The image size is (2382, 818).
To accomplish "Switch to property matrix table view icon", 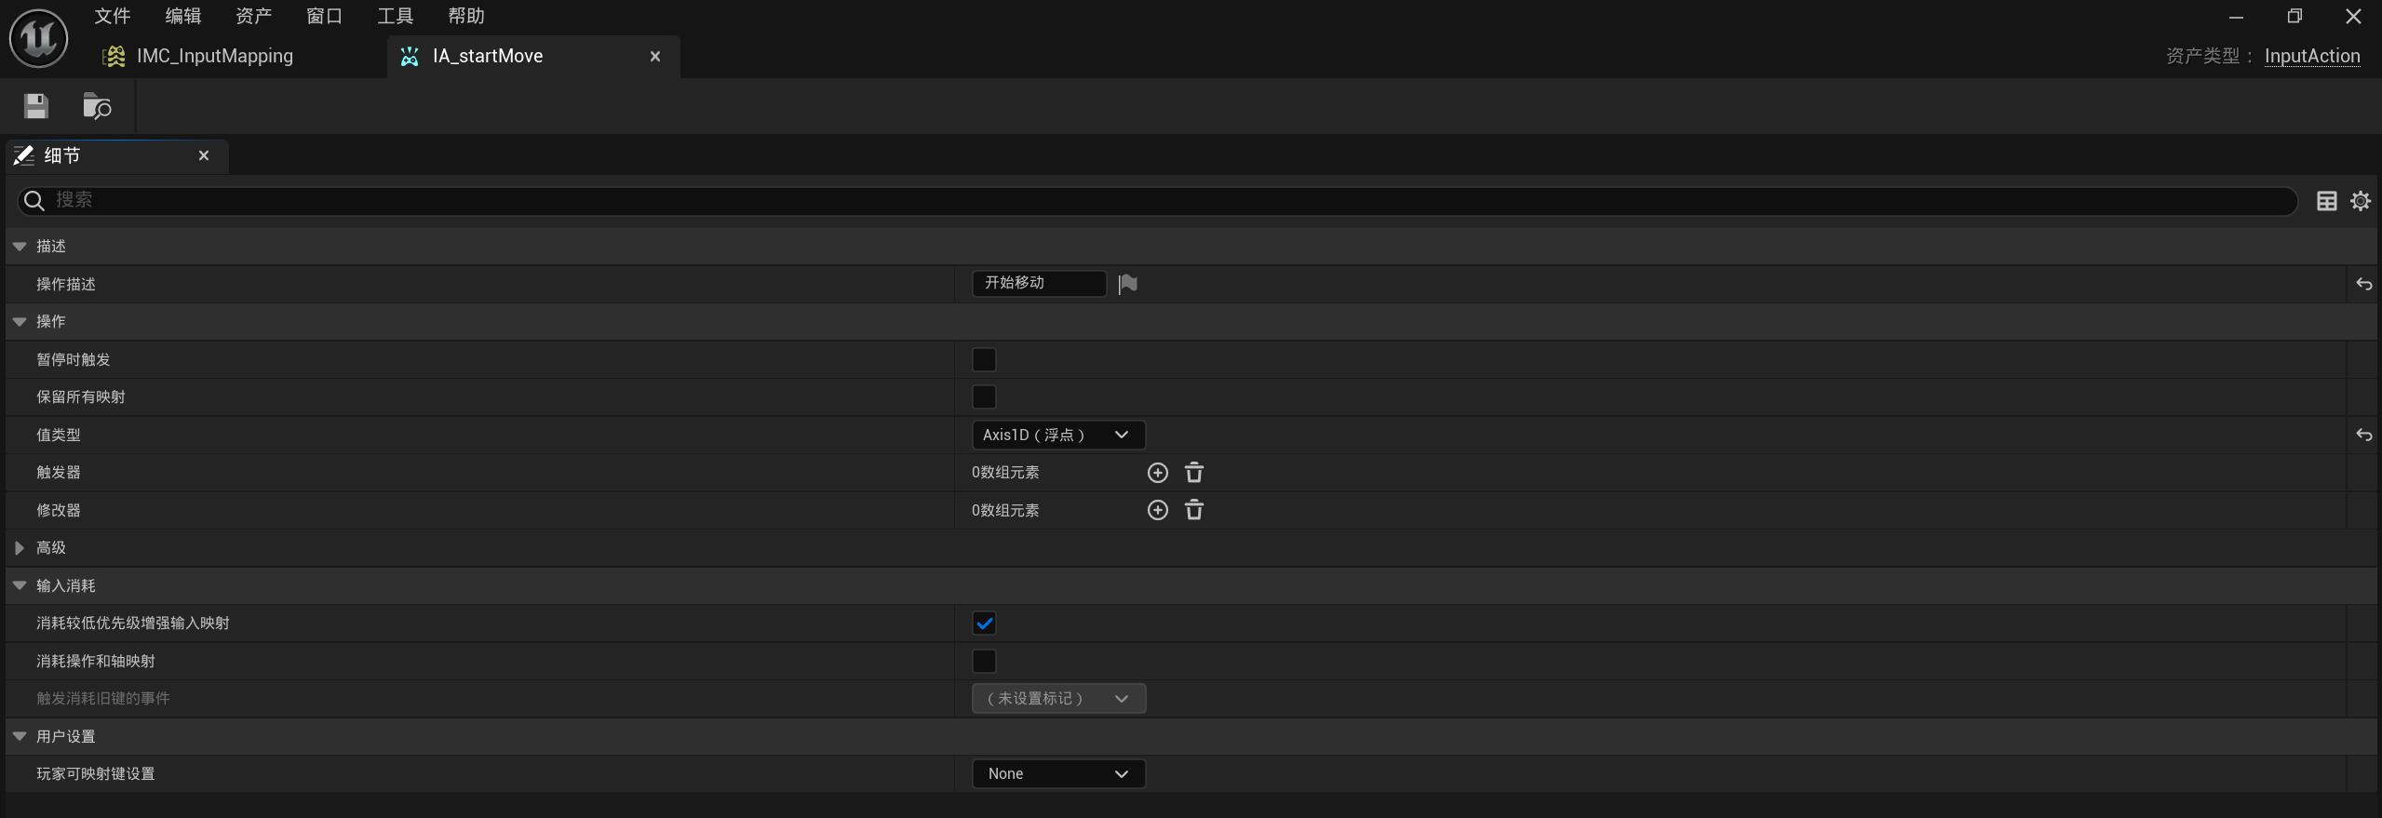I will (x=2326, y=201).
